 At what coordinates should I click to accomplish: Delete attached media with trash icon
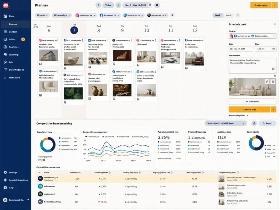273,81
